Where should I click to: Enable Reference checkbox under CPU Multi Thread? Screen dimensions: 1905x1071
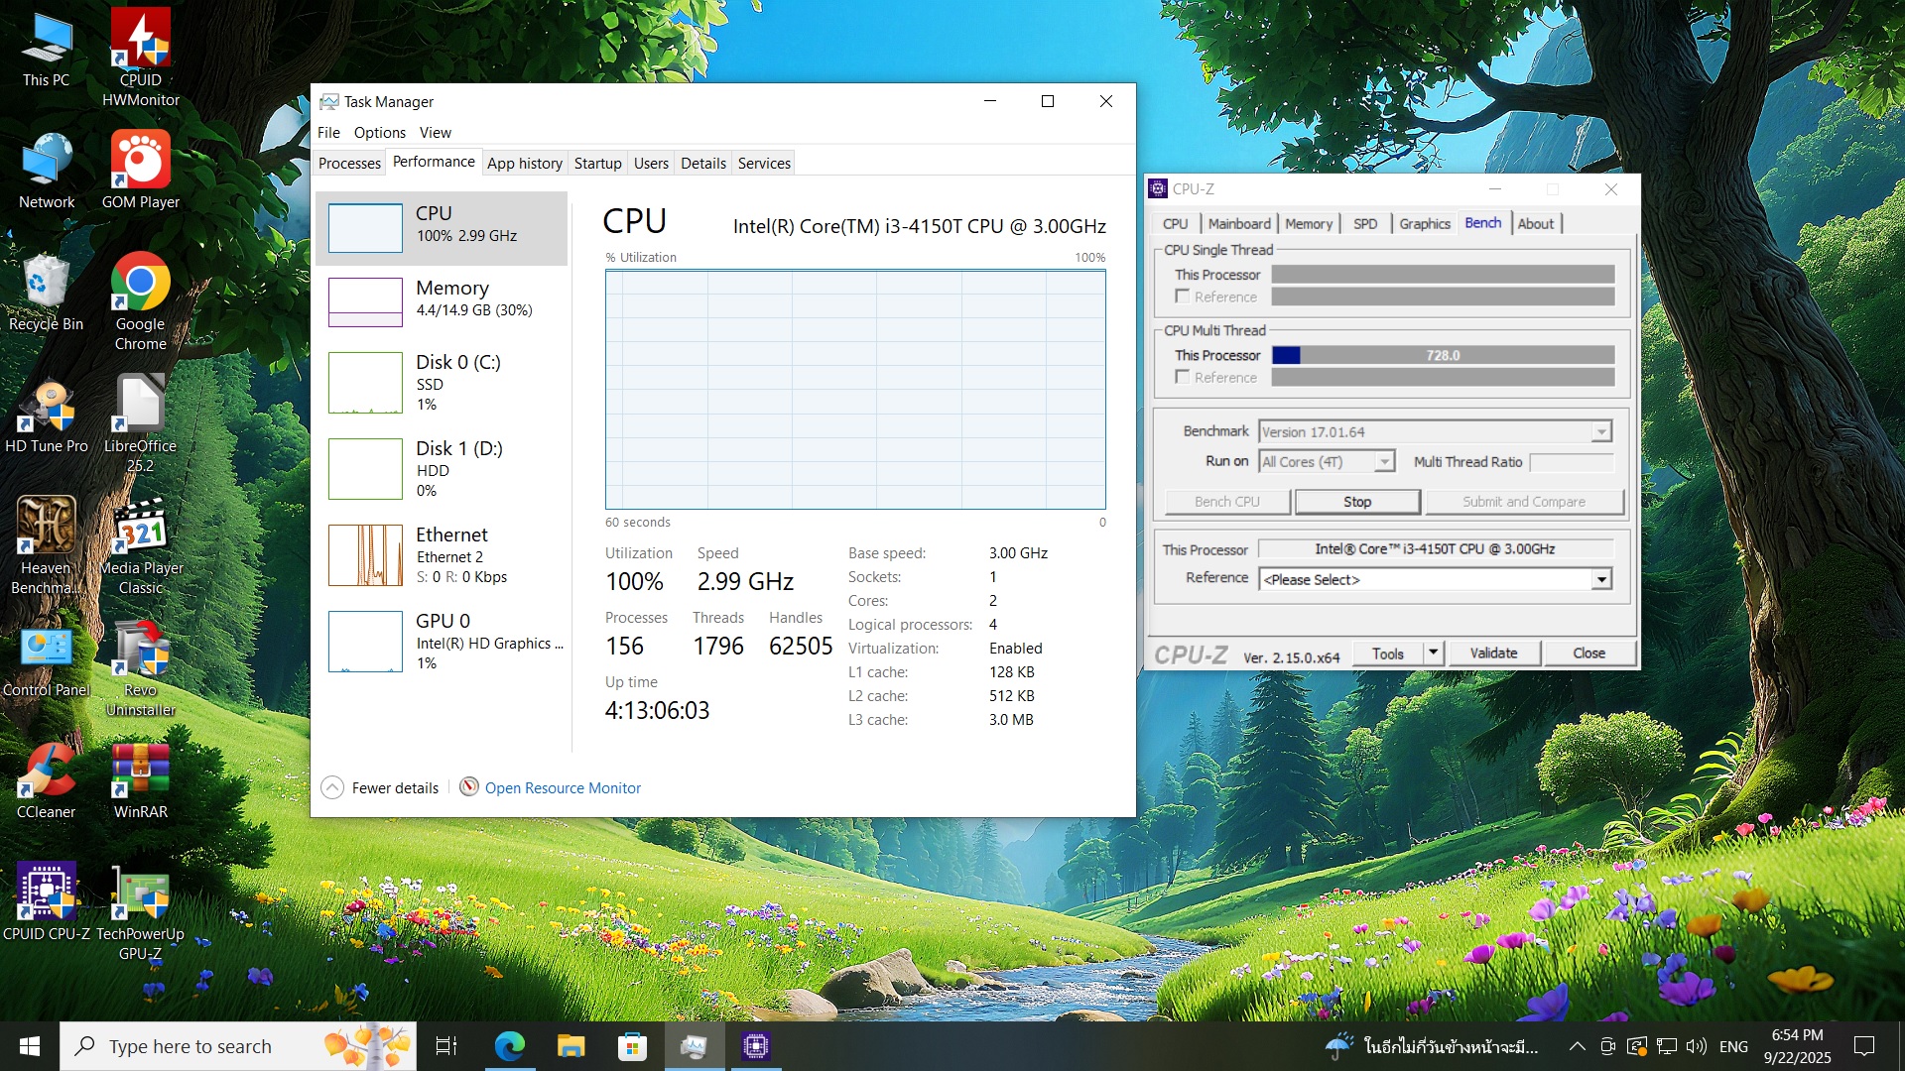point(1182,377)
